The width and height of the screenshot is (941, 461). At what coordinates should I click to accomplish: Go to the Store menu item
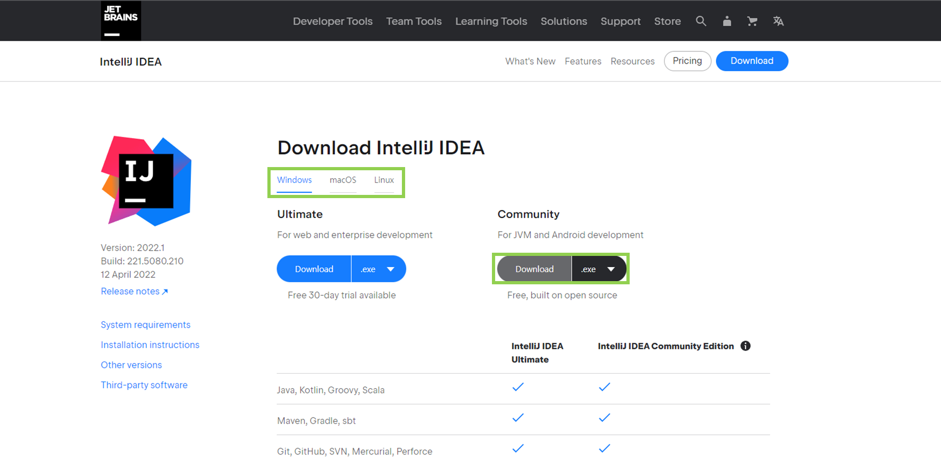click(668, 21)
